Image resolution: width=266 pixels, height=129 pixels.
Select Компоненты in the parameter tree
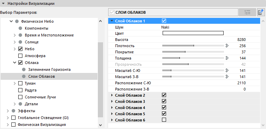pos(36,28)
